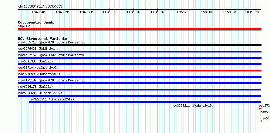Open nsv4527167 gnomADStructuralVariants label
This screenshot has width=270, height=133.
52,55
